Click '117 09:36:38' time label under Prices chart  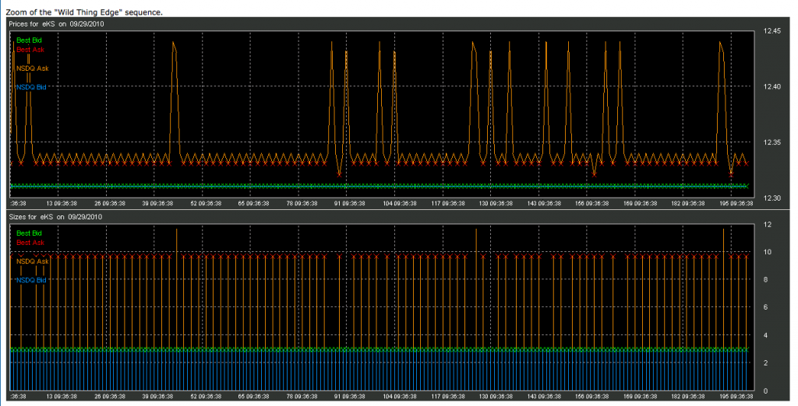pos(448,203)
